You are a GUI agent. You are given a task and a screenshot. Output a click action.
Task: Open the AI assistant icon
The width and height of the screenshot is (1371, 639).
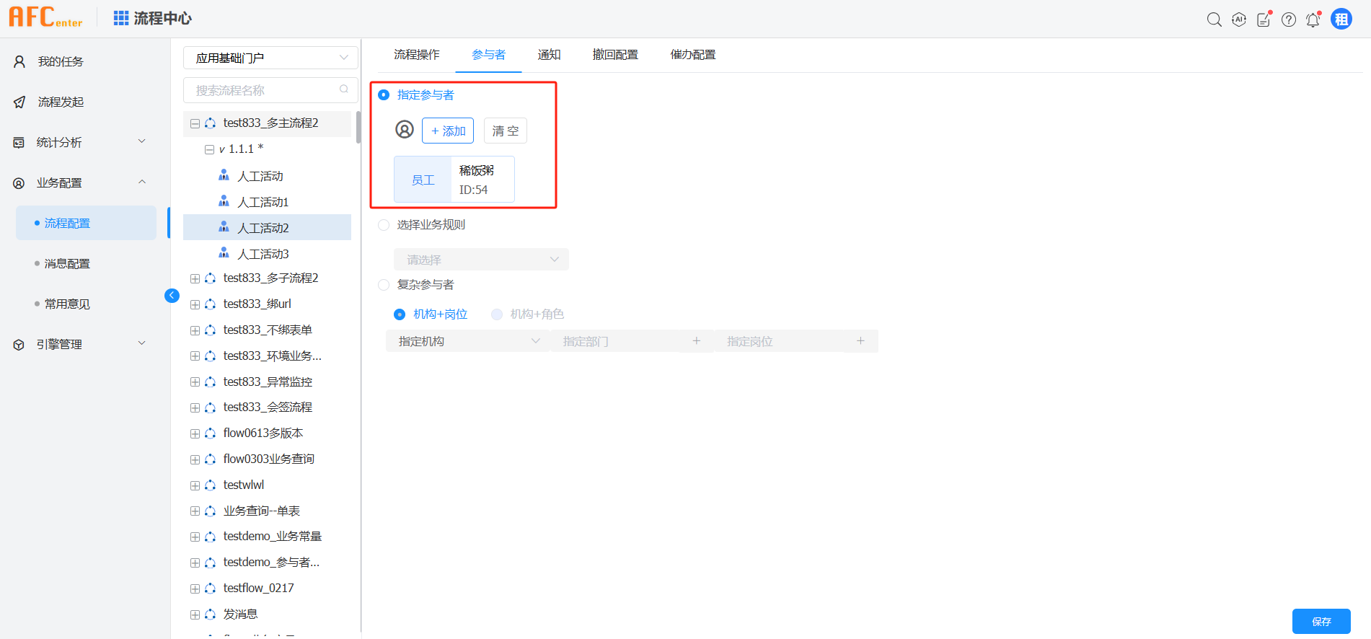pos(1238,19)
